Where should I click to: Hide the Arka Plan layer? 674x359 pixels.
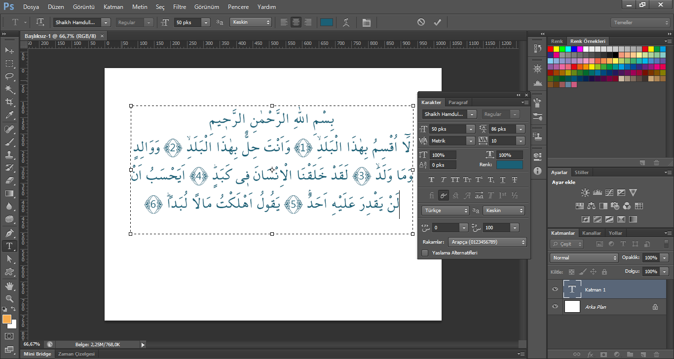(x=555, y=307)
